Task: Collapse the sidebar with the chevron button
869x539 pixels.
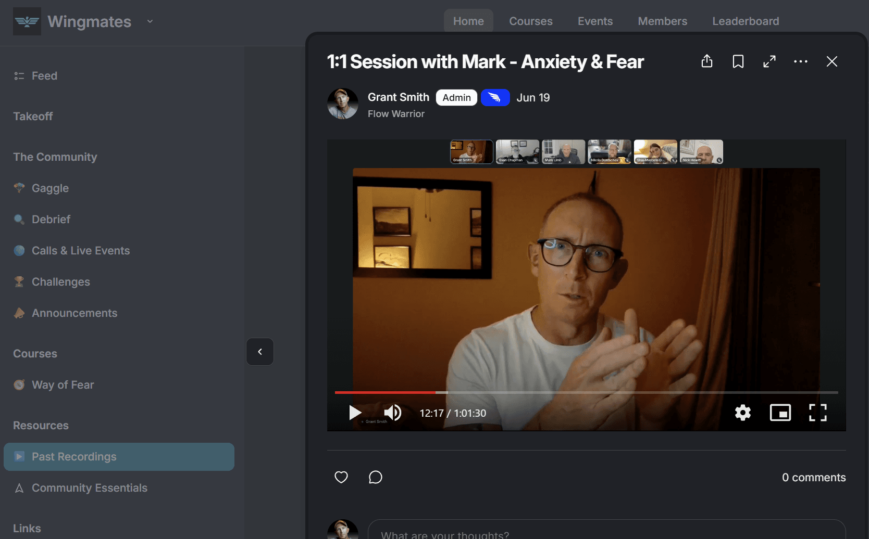Action: click(x=260, y=352)
